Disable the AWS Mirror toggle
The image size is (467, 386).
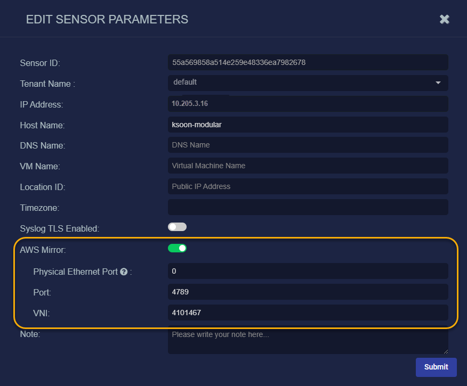coord(177,248)
